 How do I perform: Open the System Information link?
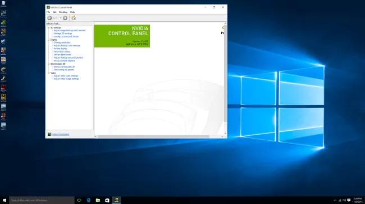[60, 134]
